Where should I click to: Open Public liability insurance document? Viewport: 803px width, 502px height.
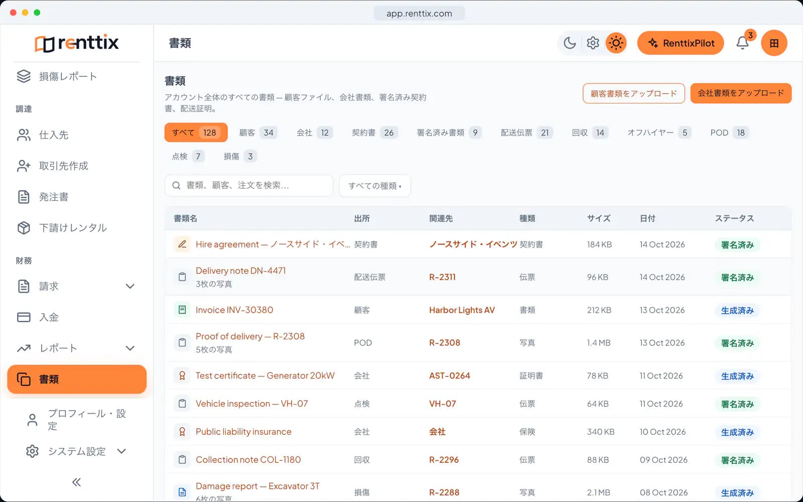point(243,432)
